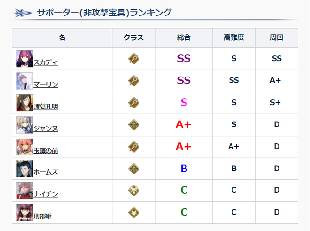310x231 pixels.
Task: Click the 高難度 column header
Action: click(x=234, y=38)
